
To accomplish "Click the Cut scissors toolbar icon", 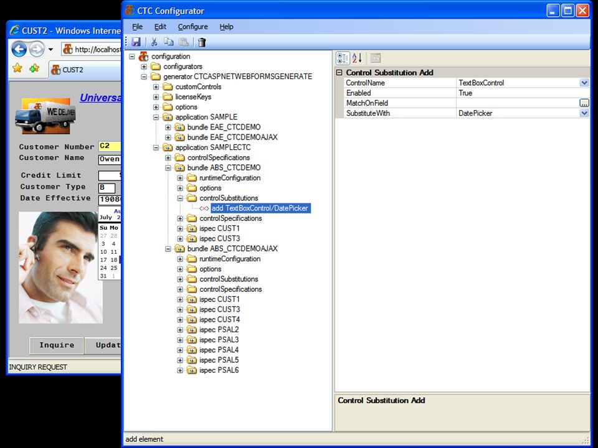I will [154, 42].
